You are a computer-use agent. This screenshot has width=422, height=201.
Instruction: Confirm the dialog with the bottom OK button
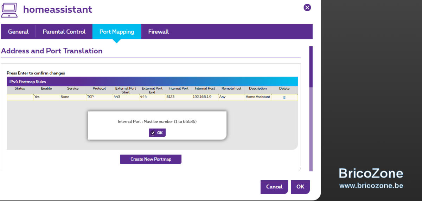(x=300, y=187)
